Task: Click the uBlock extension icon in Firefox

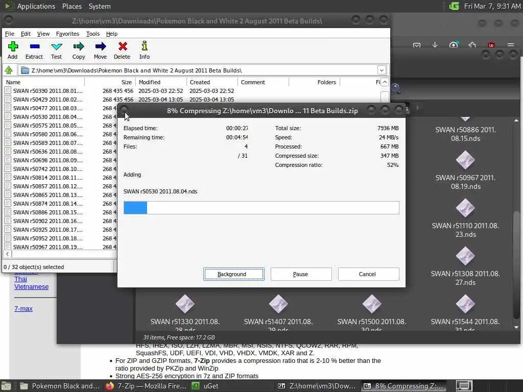Action: [x=491, y=45]
